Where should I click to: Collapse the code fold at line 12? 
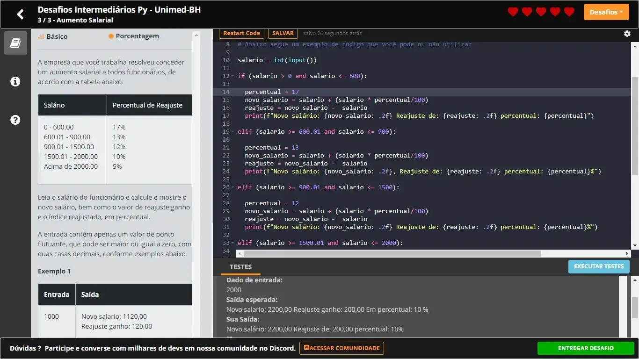pos(233,76)
